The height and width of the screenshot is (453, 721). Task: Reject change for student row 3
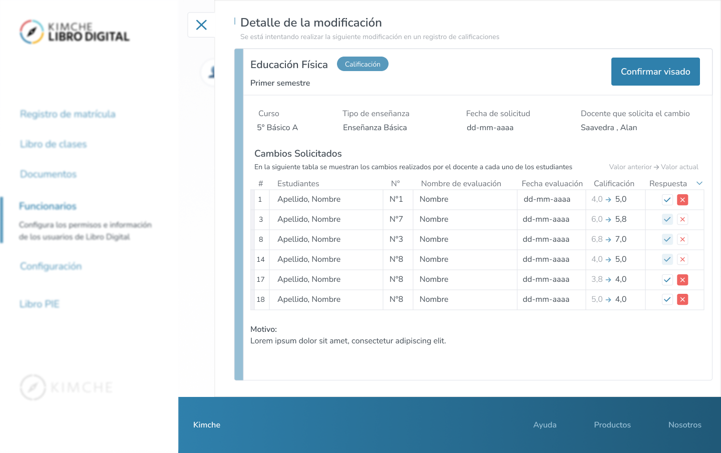pyautogui.click(x=682, y=219)
